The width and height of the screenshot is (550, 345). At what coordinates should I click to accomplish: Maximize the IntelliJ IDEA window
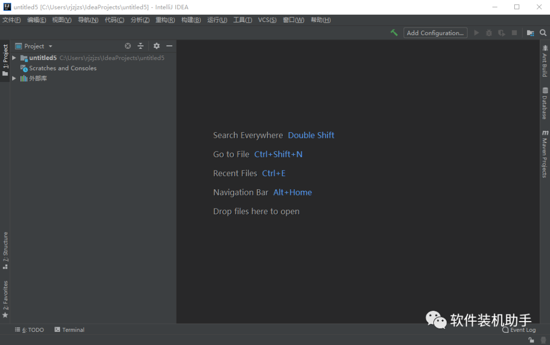pyautogui.click(x=517, y=7)
